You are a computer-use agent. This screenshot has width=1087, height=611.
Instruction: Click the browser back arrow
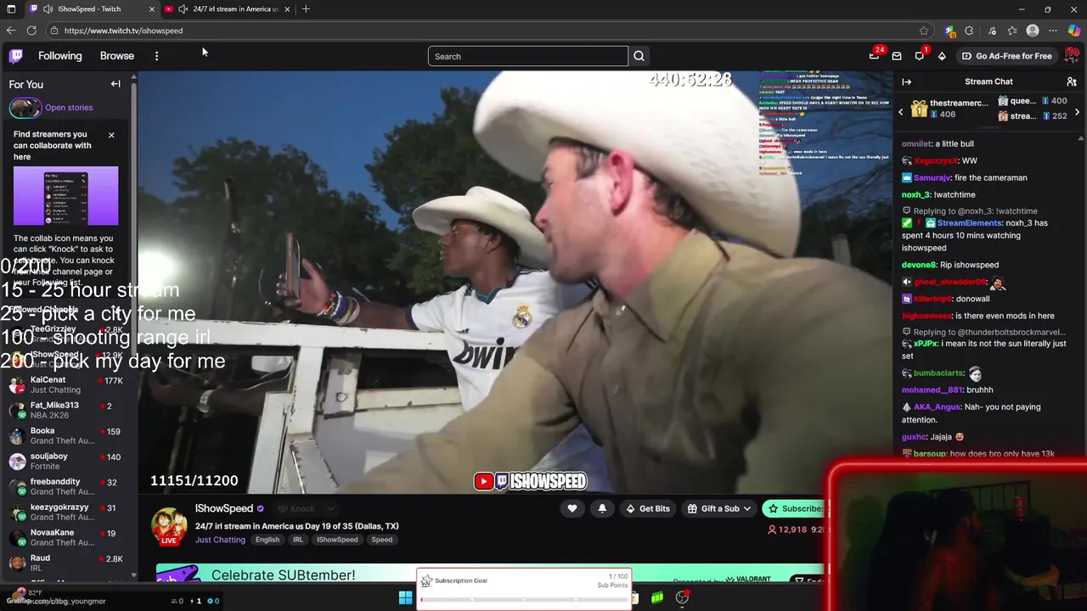(x=11, y=31)
